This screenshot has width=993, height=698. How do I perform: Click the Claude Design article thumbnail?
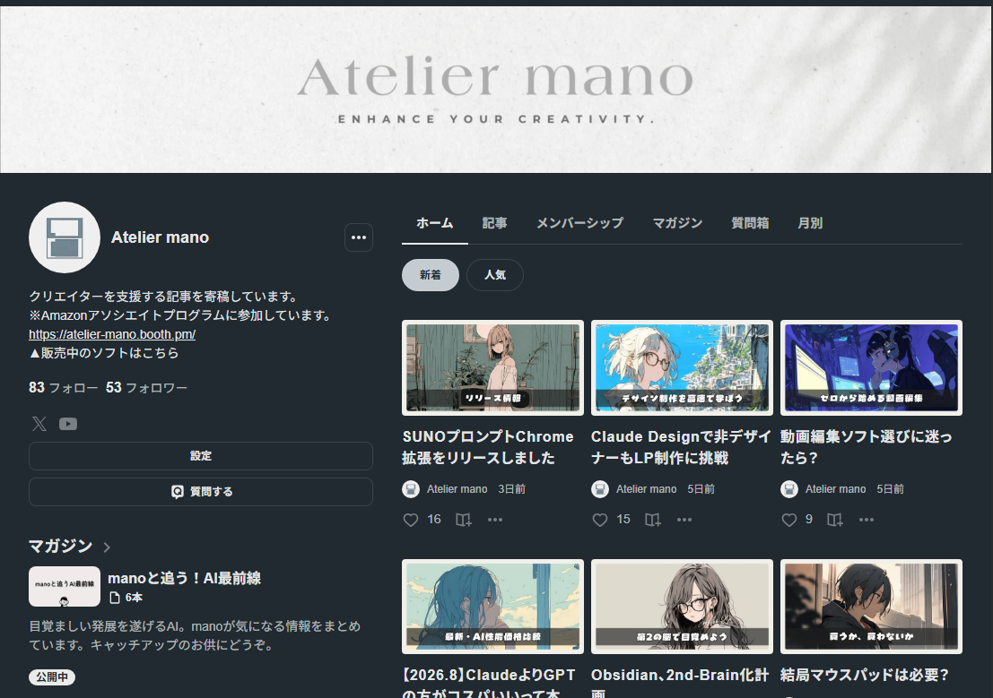682,367
